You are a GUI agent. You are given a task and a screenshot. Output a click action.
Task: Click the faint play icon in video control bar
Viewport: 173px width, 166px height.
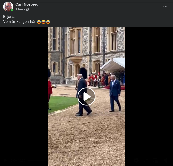(x=5, y=160)
